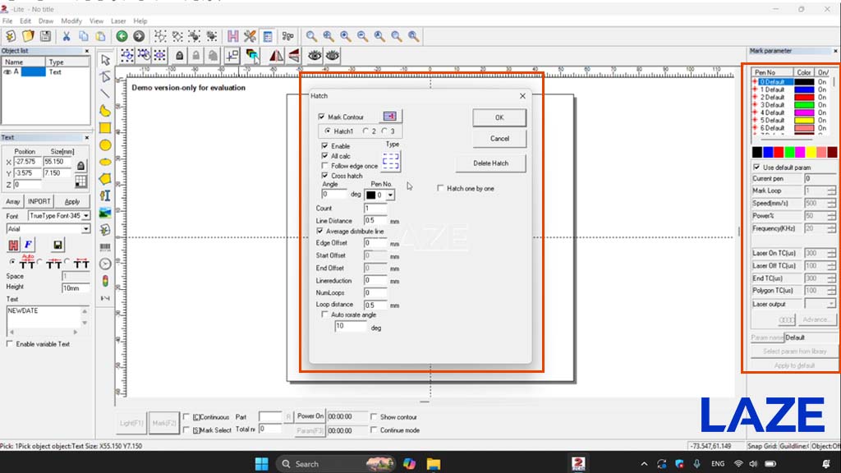Image resolution: width=841 pixels, height=473 pixels.
Task: Open the TrueType Font-345 dropdown
Action: coord(85,216)
